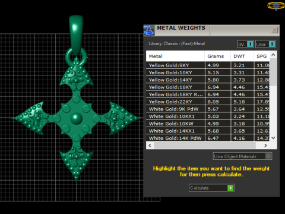Click grams value 8.05
285x214 pixels.
point(213,102)
